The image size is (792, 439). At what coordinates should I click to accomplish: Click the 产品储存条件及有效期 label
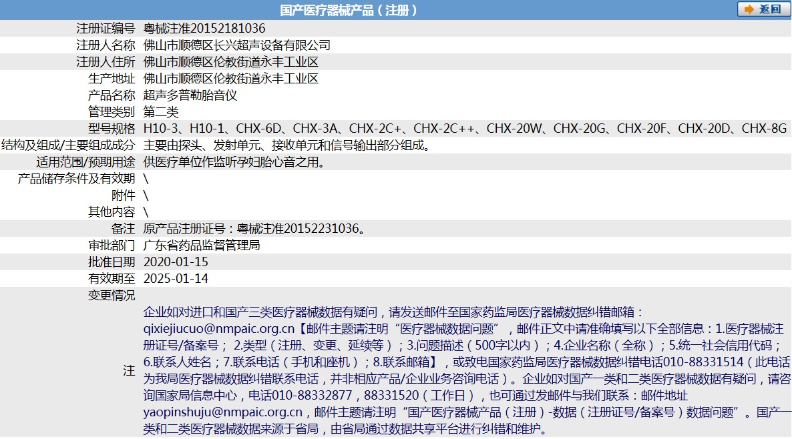[76, 179]
